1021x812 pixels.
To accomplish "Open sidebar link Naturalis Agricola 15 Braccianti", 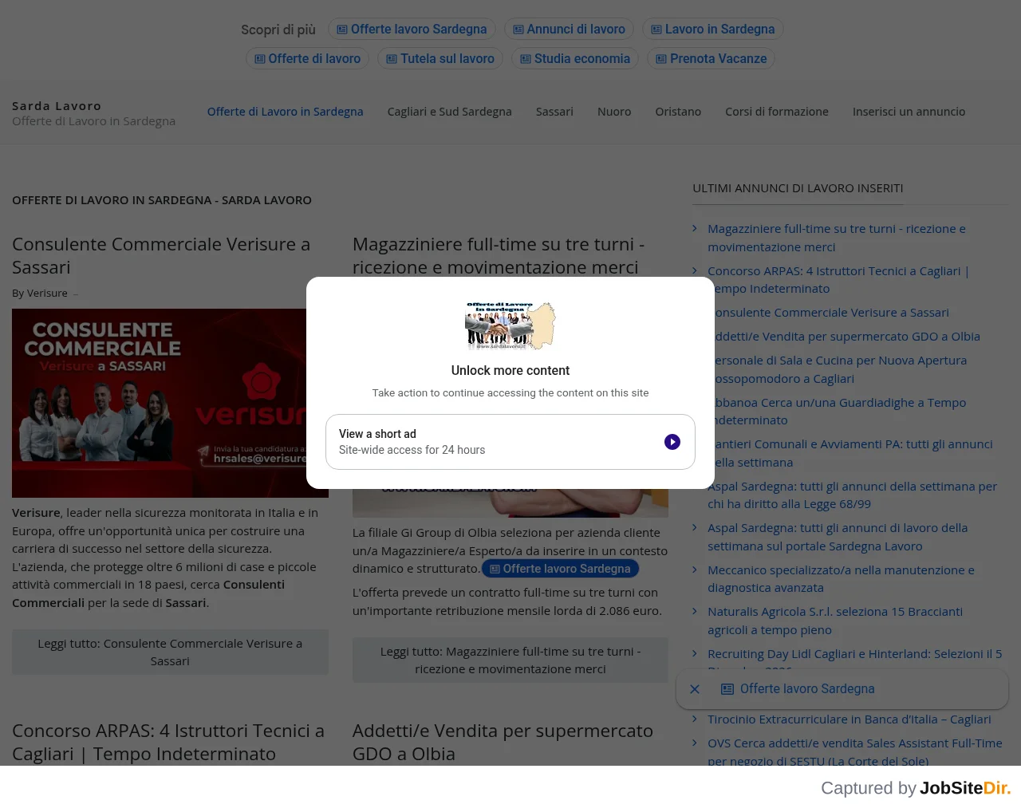I will click(835, 621).
